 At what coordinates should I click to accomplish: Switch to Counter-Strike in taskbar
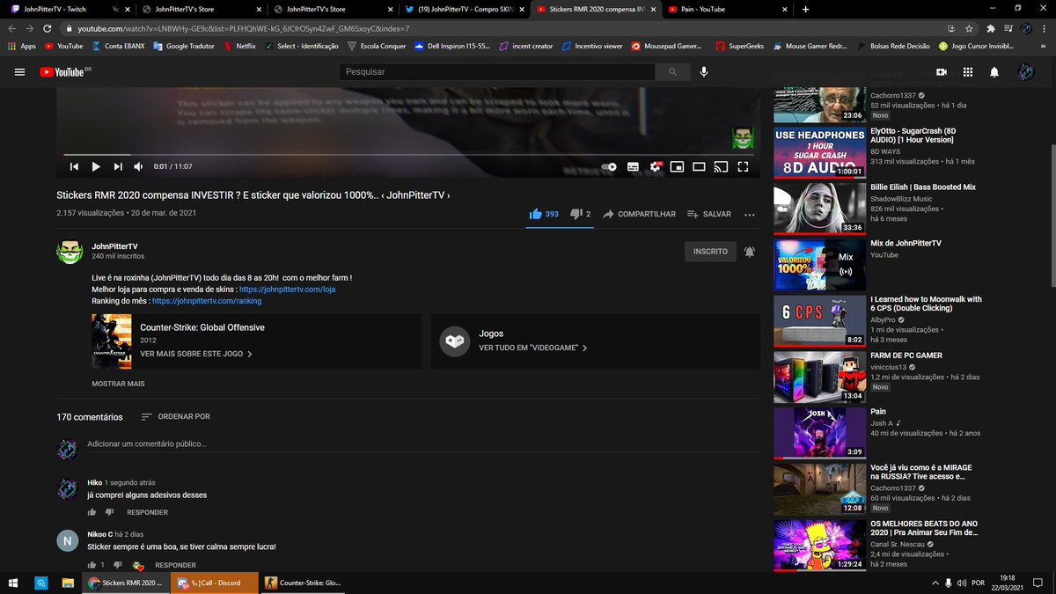(x=304, y=583)
